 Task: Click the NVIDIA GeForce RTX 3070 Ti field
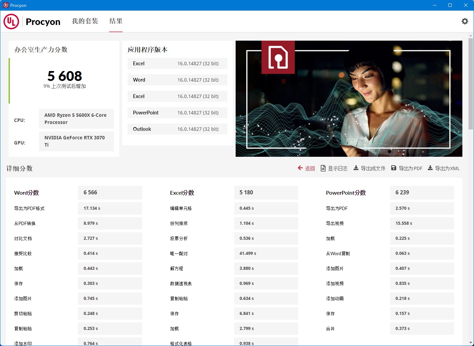pos(76,141)
